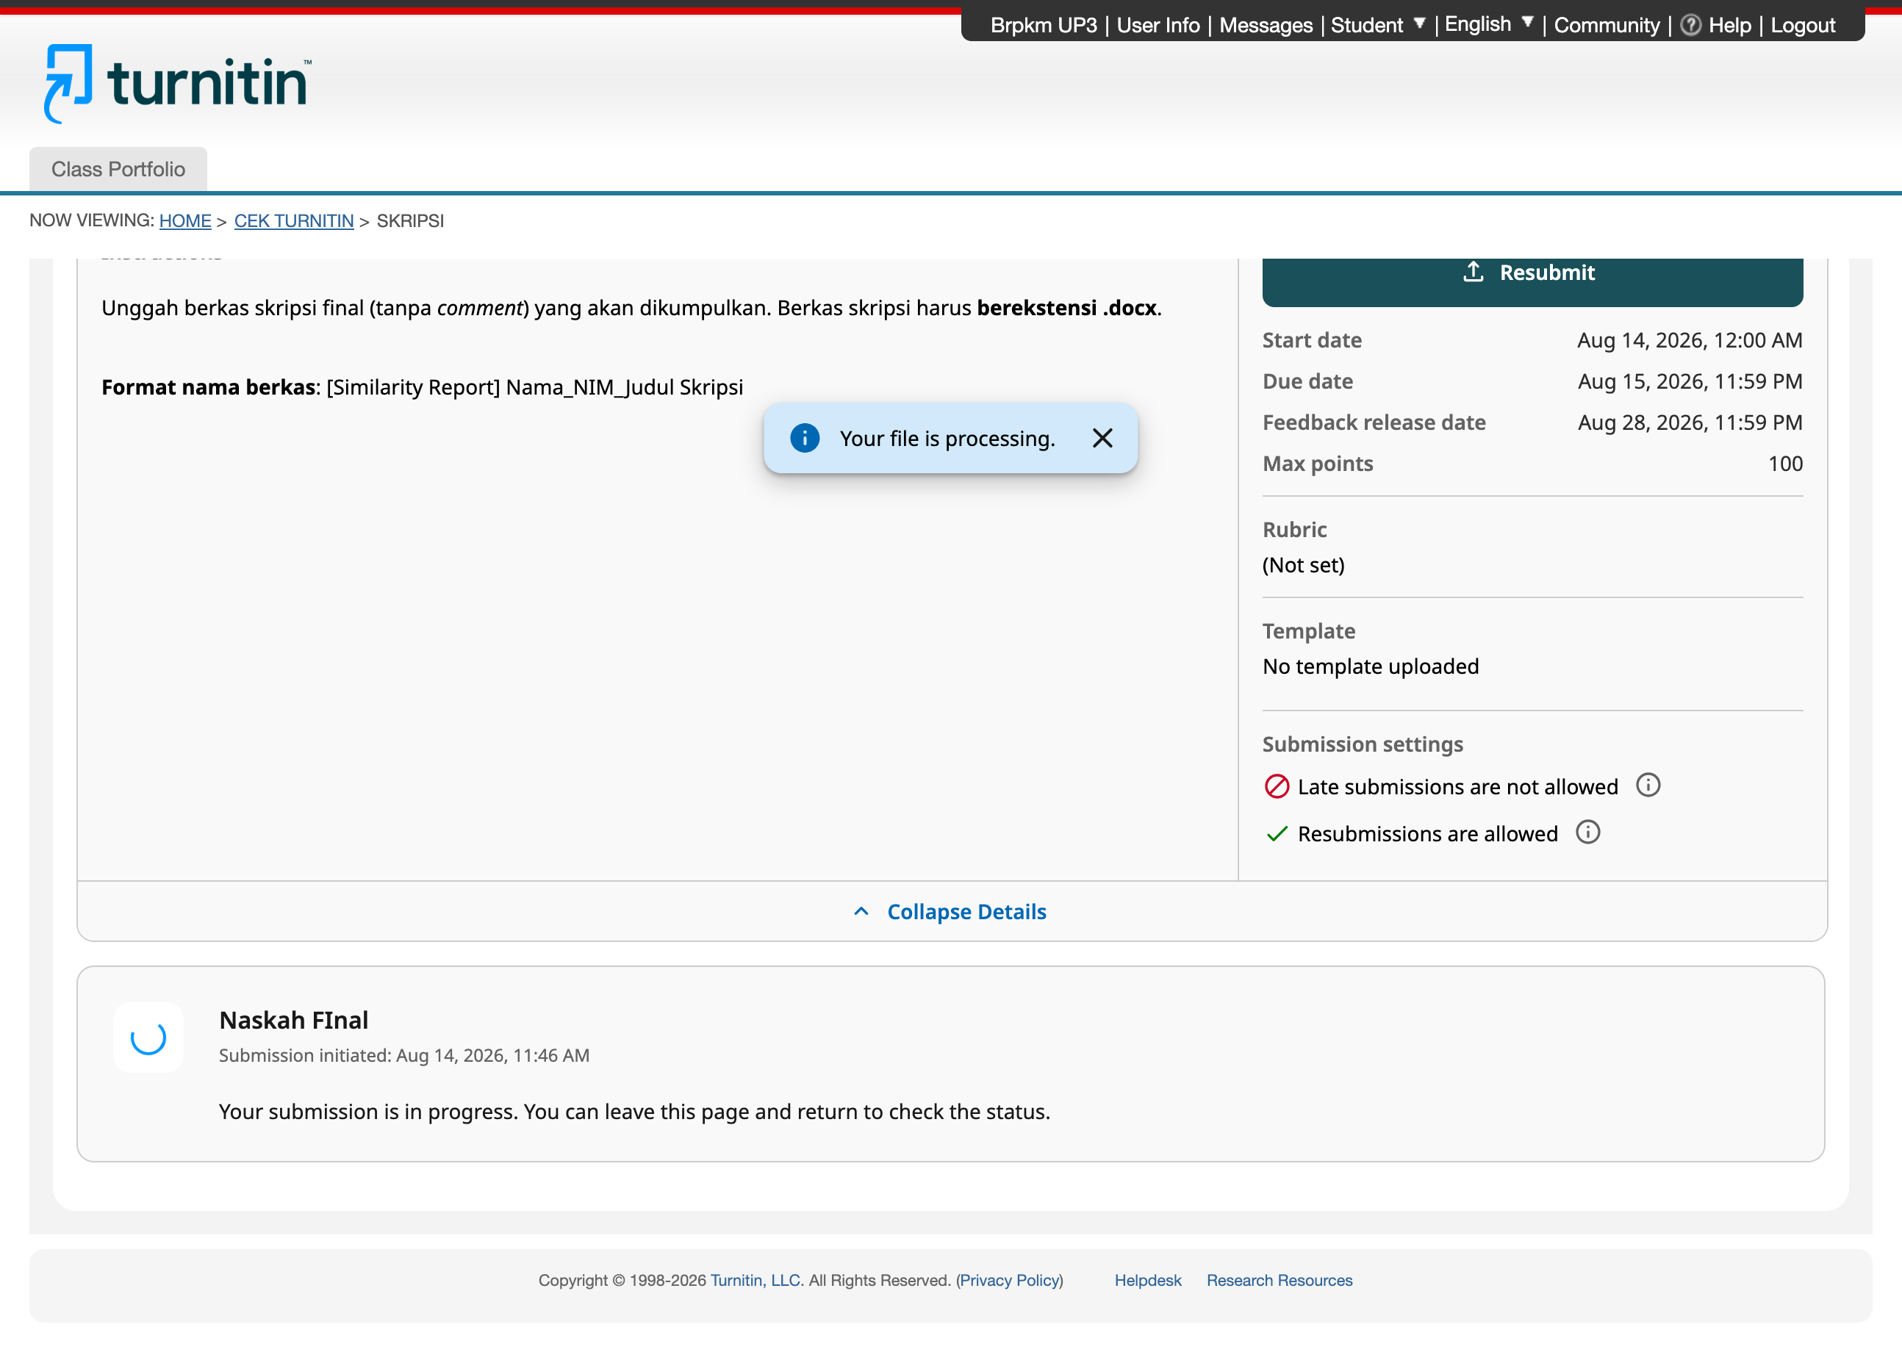Click info icon beside late submissions setting

tap(1647, 785)
